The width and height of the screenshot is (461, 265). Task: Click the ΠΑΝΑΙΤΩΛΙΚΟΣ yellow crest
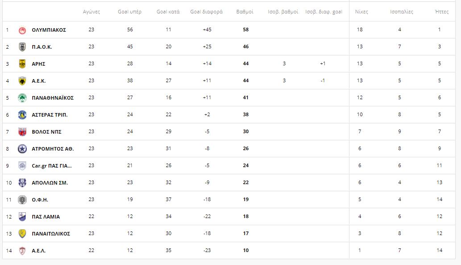pos(22,234)
